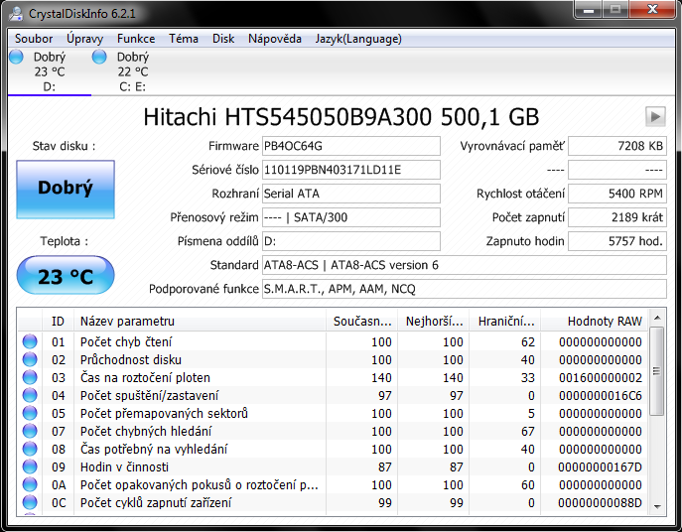Select the C: E: disk status orb
Image resolution: width=682 pixels, height=532 pixels.
tap(99, 58)
